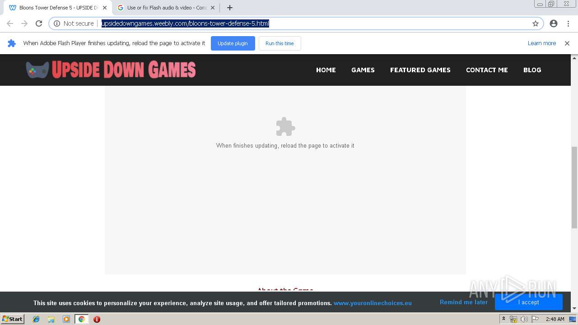Switch to the Use or fix Flash tab
This screenshot has height=325, width=578.
click(166, 8)
